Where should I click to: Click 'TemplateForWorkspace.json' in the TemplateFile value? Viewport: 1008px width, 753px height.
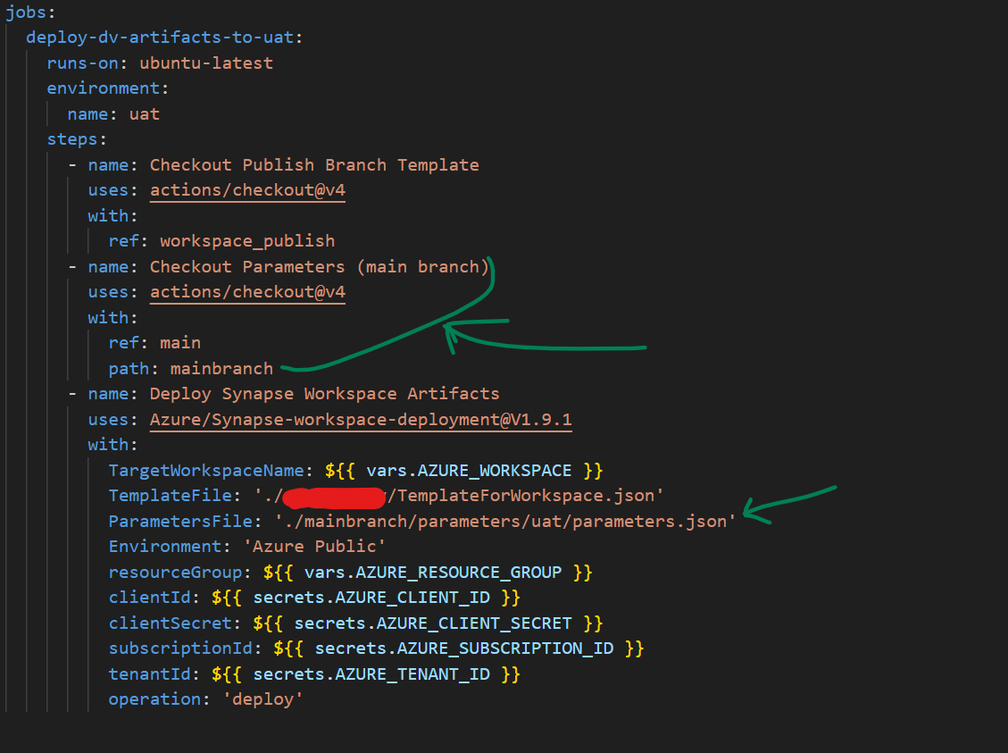[x=526, y=496]
